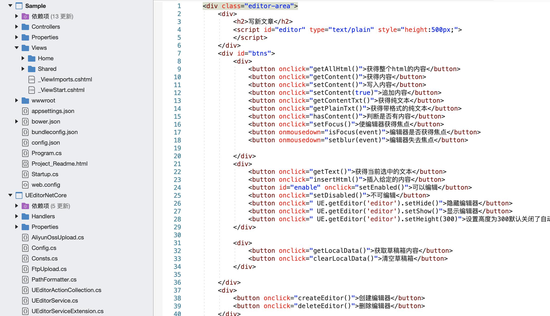Click the Project_Readme.html file icon
550x316 pixels.
point(25,164)
